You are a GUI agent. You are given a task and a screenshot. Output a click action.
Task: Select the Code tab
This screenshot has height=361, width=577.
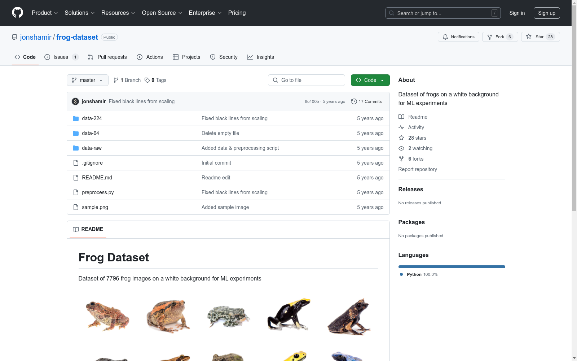pos(25,57)
